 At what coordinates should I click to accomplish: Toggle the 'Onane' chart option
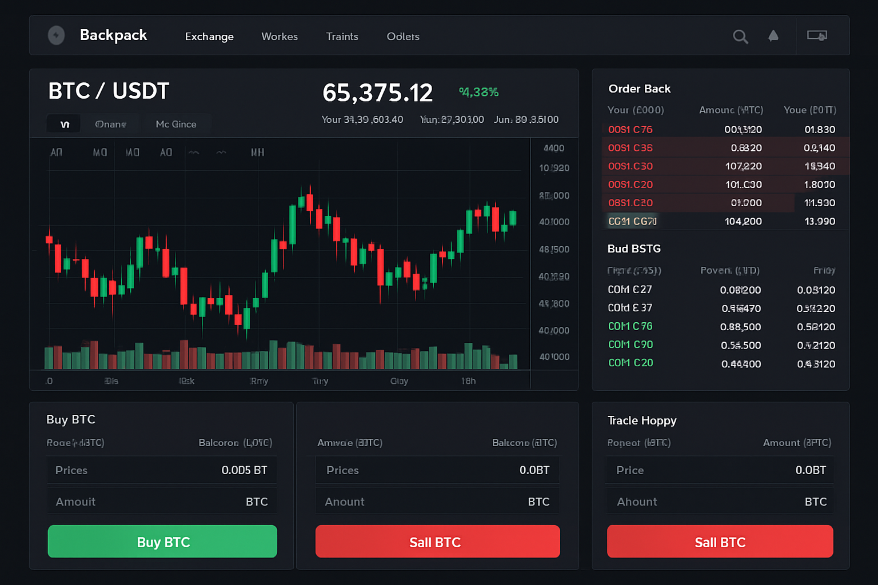[x=111, y=123]
